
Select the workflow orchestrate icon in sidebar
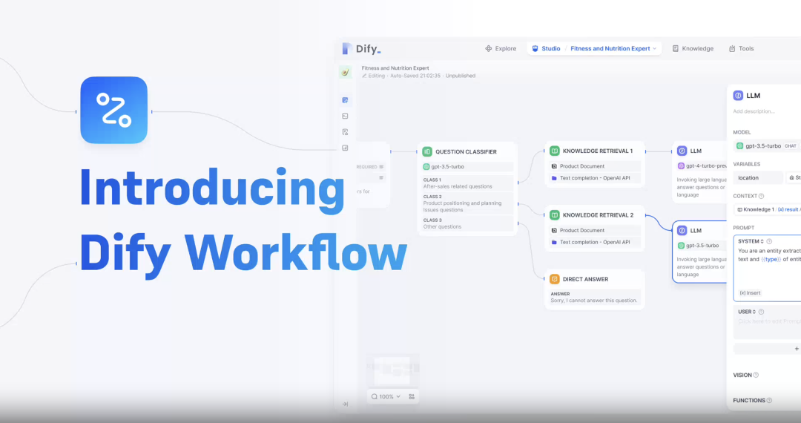[x=346, y=100]
